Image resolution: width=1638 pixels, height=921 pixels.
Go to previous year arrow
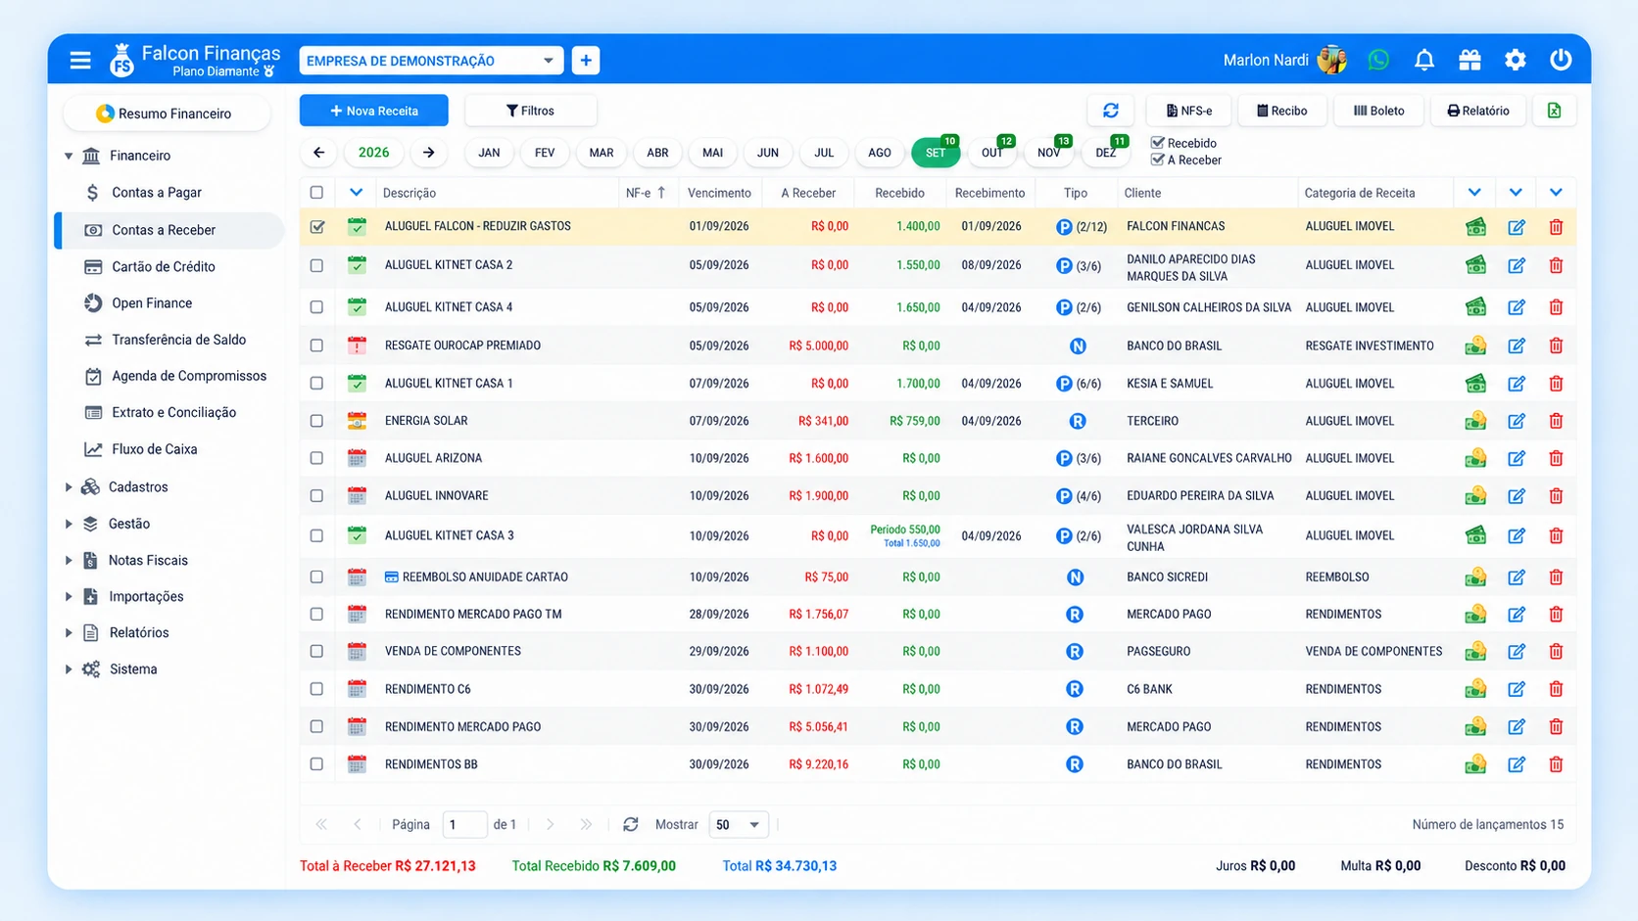tap(319, 153)
